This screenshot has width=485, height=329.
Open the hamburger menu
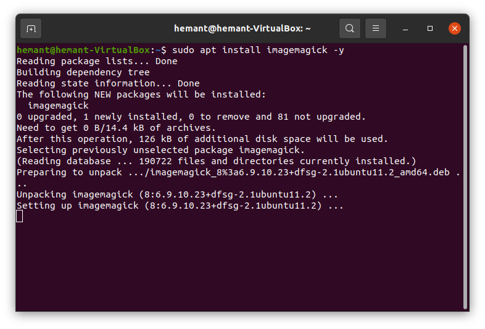click(376, 28)
